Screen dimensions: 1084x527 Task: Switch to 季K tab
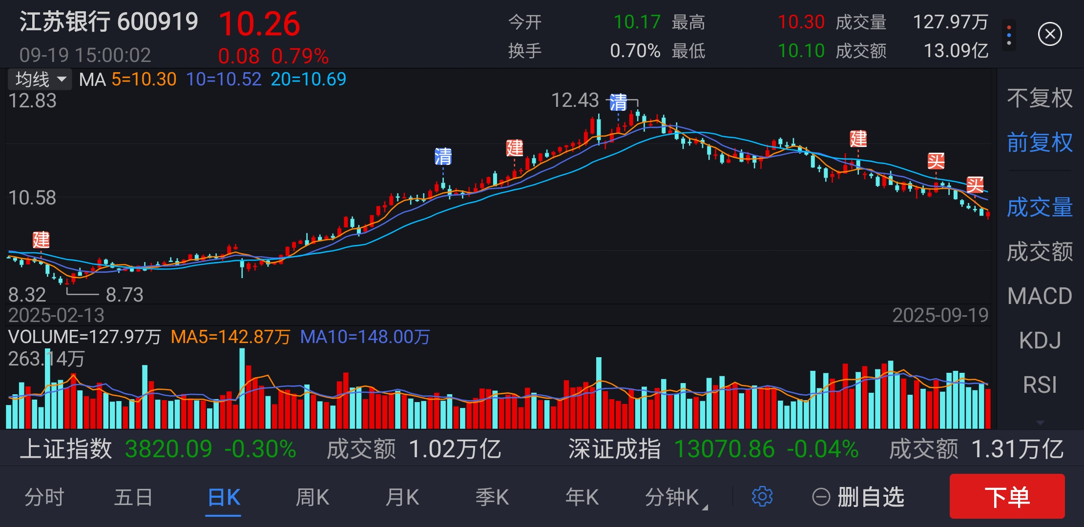(x=492, y=497)
